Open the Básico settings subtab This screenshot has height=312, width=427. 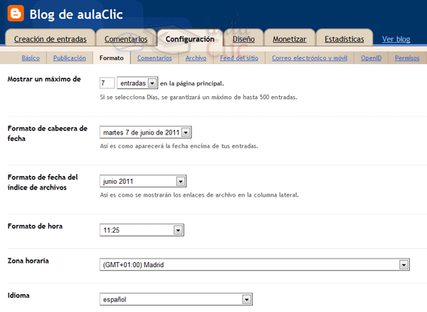point(31,58)
